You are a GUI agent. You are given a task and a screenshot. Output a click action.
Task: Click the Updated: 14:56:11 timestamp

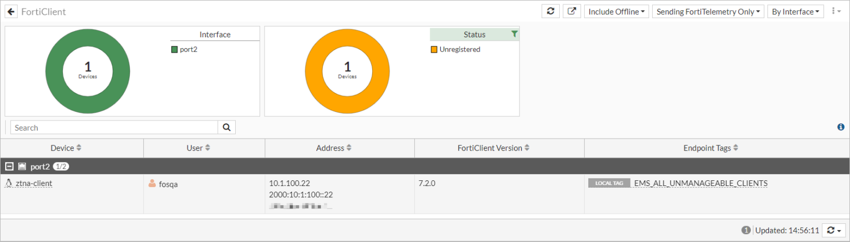click(x=787, y=230)
